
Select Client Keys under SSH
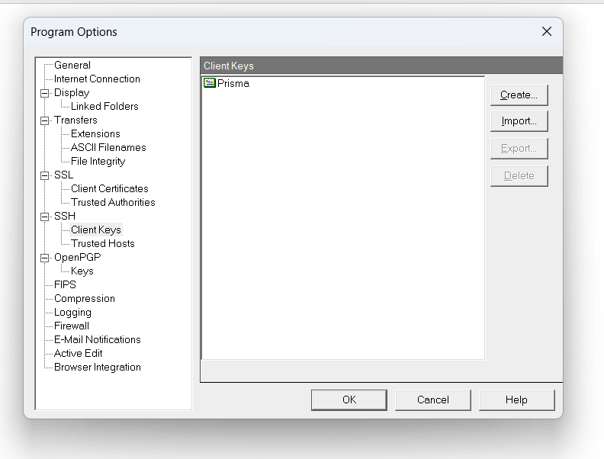pyautogui.click(x=96, y=230)
